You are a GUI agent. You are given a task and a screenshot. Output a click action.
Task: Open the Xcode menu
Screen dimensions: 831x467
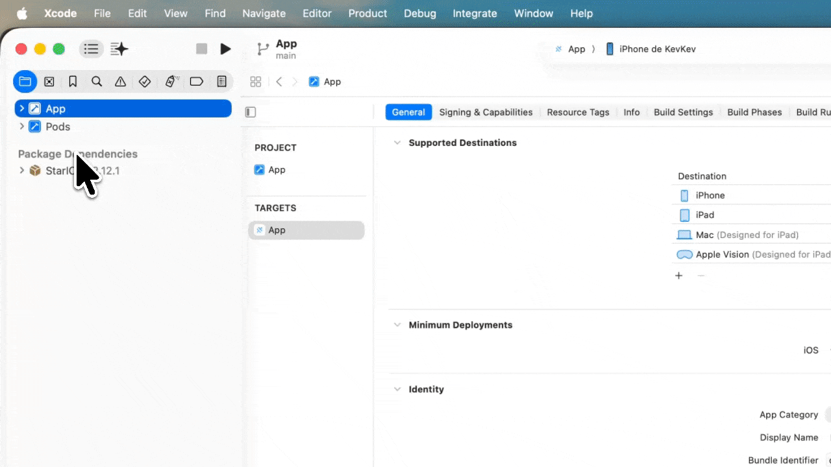[60, 13]
